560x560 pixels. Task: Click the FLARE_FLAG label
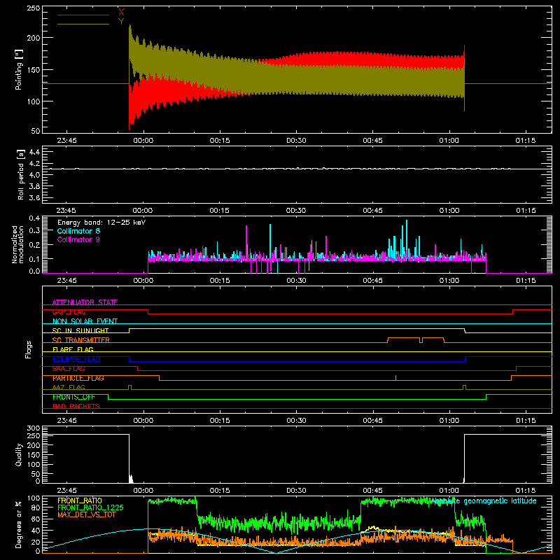pos(73,349)
